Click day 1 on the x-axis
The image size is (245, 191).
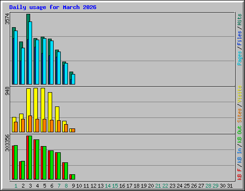click(x=16, y=186)
